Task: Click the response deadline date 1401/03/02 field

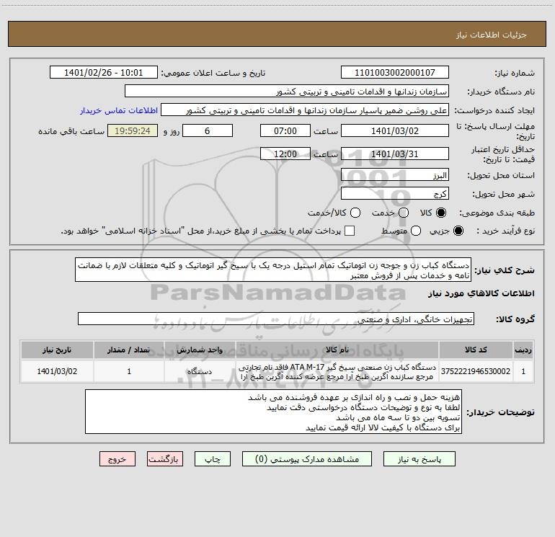Action: pos(395,130)
